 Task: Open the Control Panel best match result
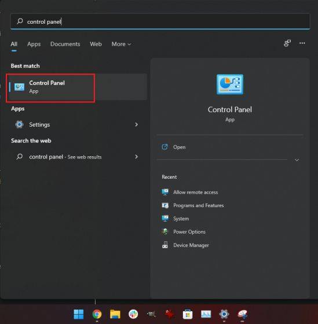[77, 87]
